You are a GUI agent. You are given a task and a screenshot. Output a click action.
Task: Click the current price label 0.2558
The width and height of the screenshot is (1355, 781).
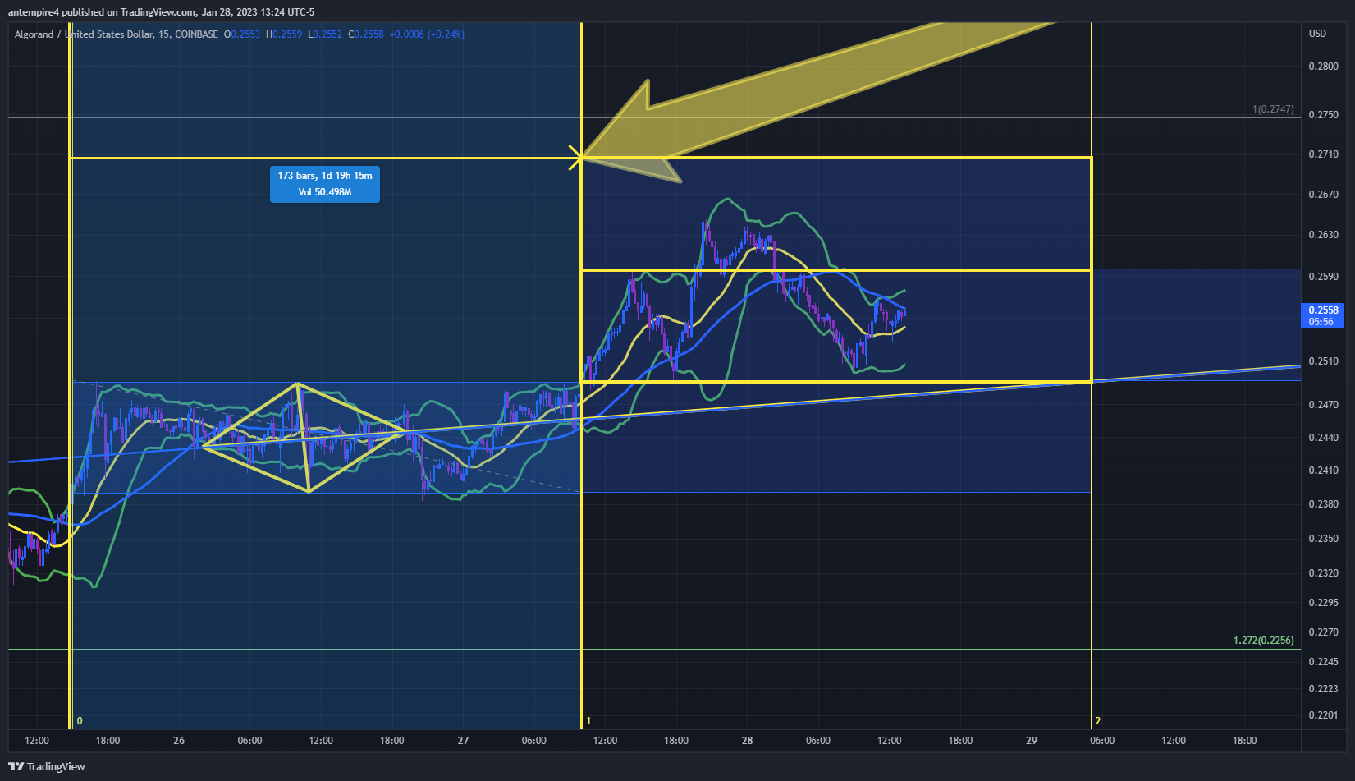(x=1323, y=310)
